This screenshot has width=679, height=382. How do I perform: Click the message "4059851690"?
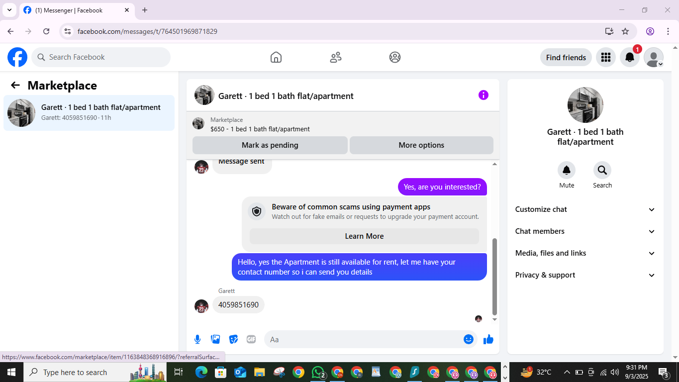(239, 305)
